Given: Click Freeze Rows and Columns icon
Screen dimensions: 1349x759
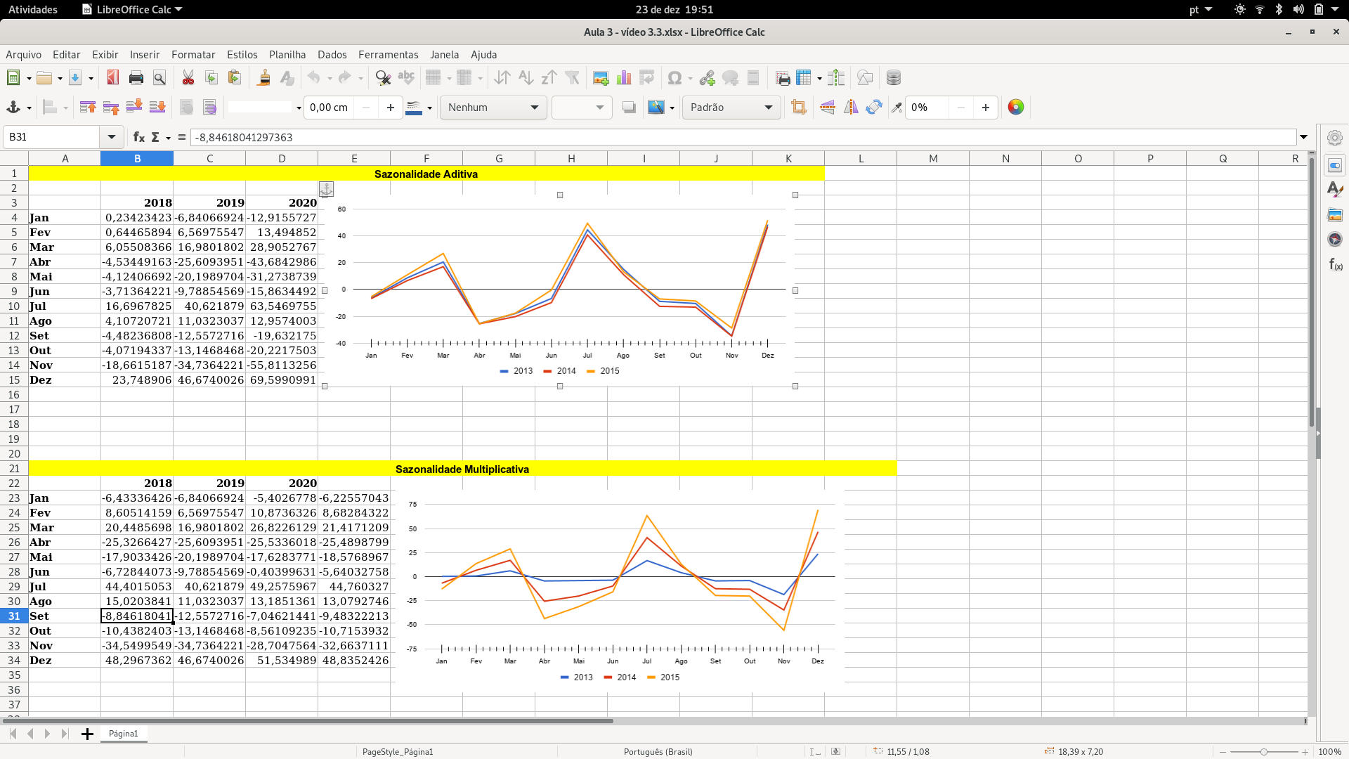Looking at the screenshot, I should coord(804,78).
